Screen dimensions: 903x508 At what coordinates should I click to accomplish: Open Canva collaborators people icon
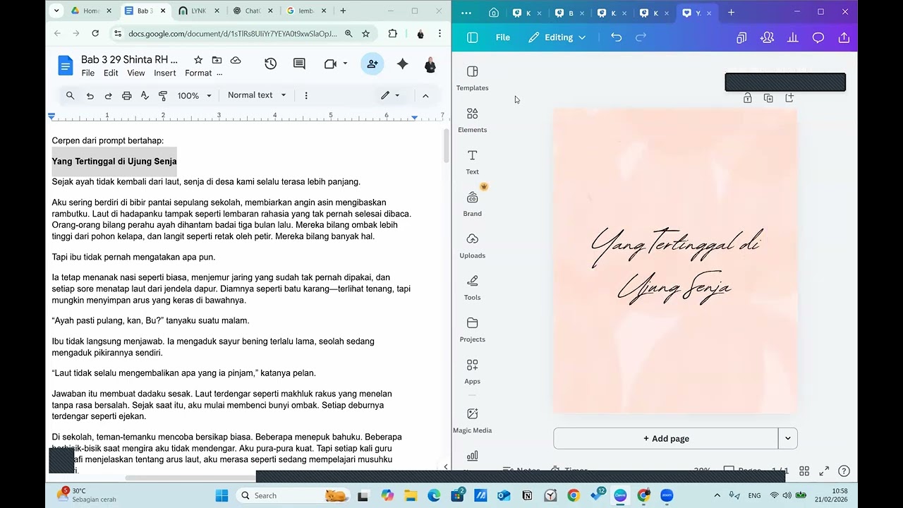767,37
